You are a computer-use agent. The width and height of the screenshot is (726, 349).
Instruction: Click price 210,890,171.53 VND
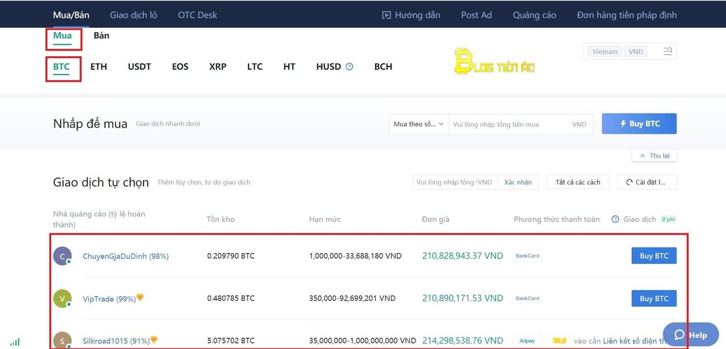(x=462, y=298)
